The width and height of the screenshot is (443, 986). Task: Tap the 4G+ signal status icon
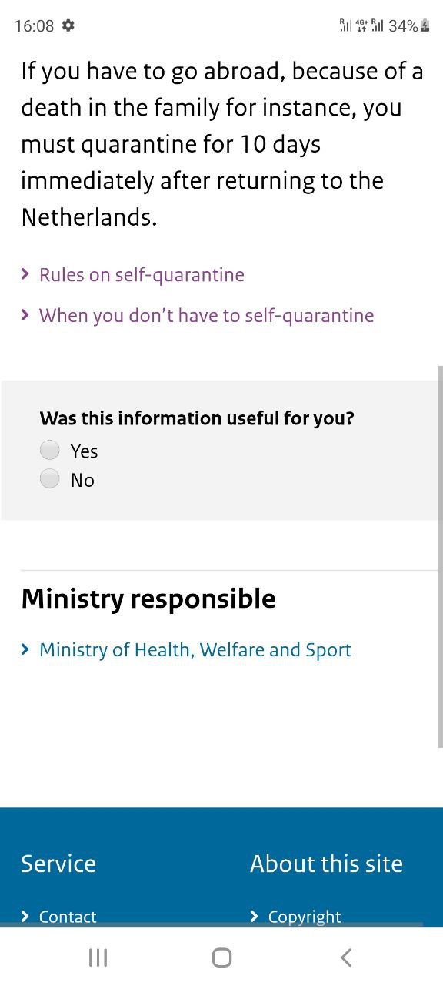coord(361,25)
